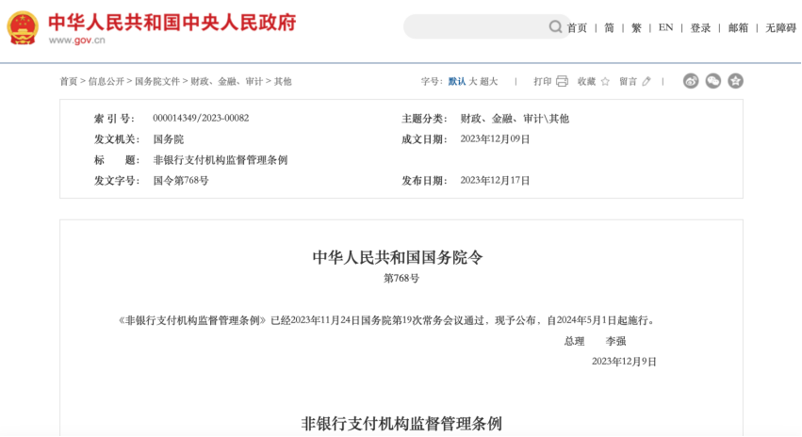The image size is (802, 437).
Task: Click the printer icon
Action: coord(563,81)
